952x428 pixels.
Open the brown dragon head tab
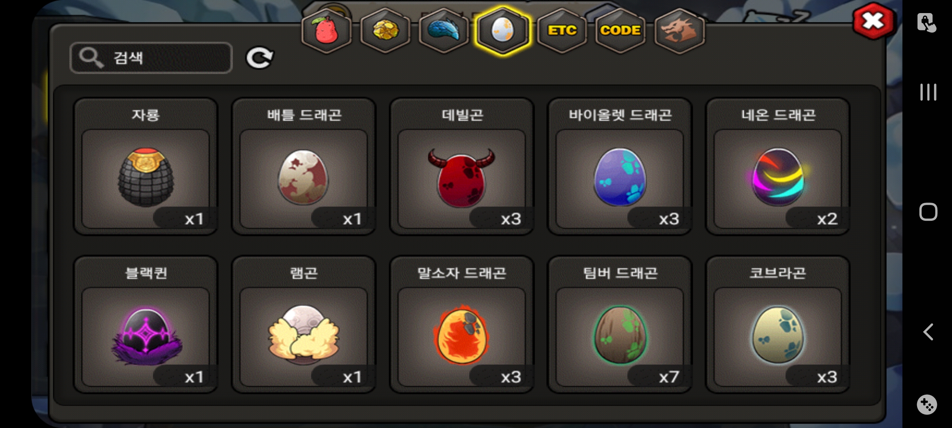click(x=679, y=31)
